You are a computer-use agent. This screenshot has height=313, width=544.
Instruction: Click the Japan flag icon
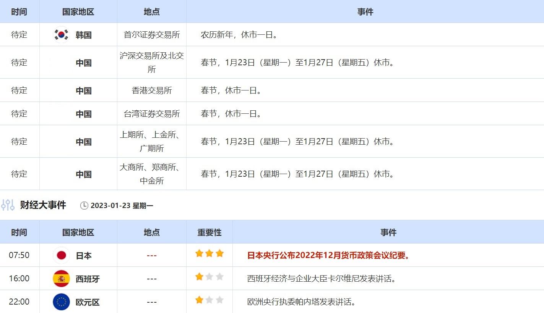61,255
